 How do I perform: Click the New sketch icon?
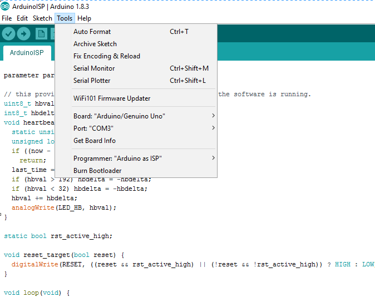(41, 34)
